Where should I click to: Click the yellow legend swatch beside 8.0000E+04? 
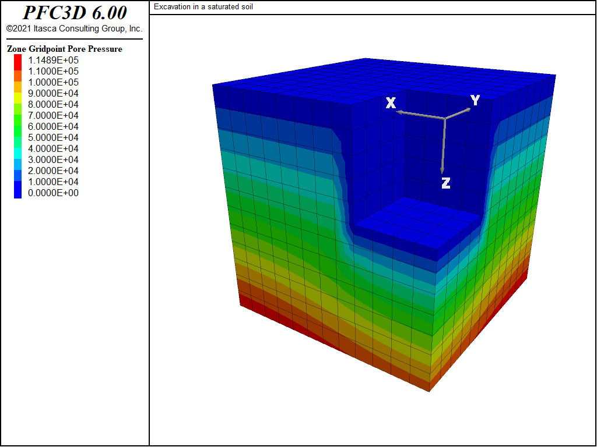tap(18, 98)
